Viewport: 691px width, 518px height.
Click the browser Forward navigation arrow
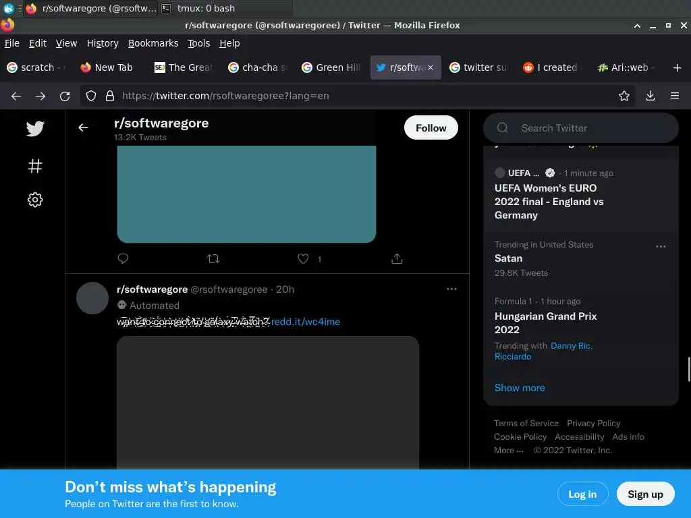coord(40,96)
